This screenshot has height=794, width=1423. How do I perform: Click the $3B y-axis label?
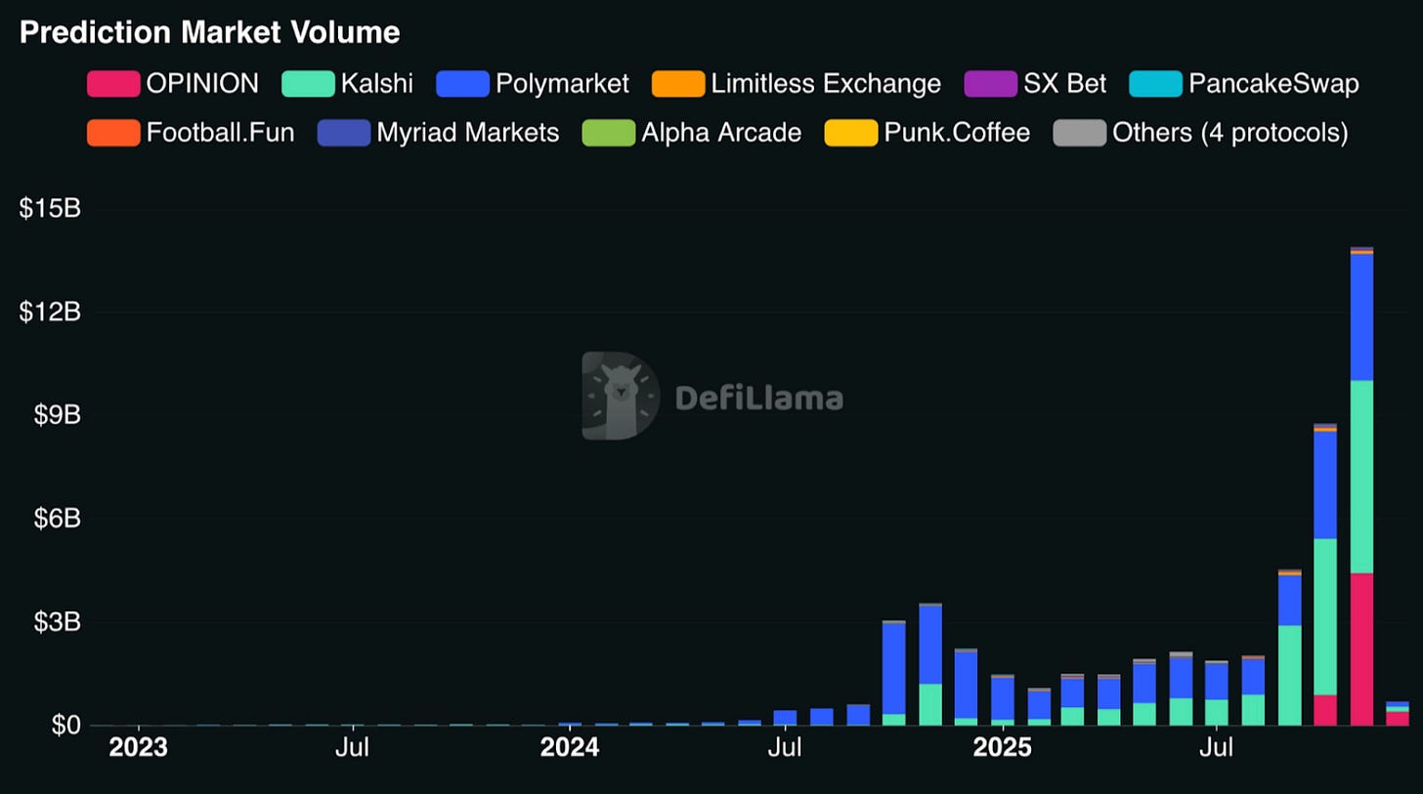56,623
